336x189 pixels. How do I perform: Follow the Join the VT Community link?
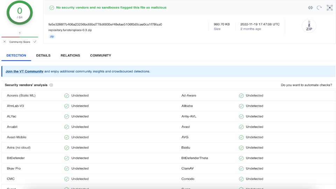(24, 71)
